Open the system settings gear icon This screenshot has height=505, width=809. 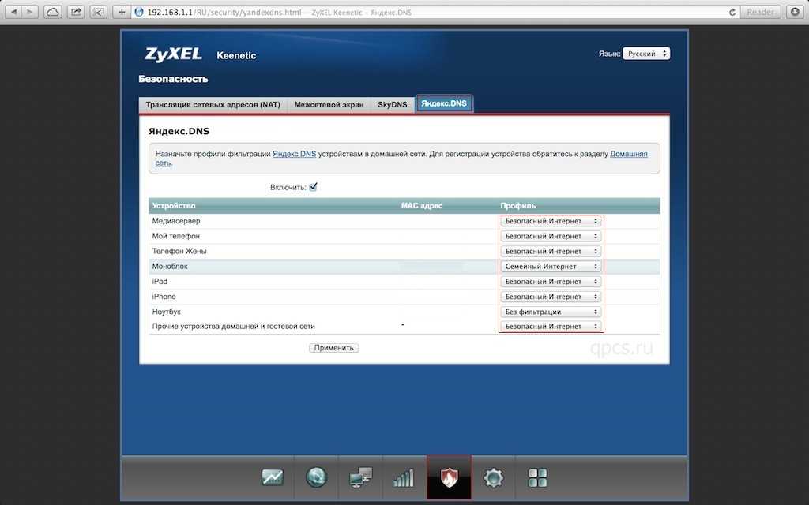tap(493, 477)
